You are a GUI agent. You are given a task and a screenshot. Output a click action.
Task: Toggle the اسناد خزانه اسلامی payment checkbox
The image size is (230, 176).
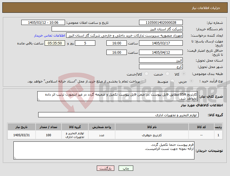pyautogui.click(x=144, y=80)
